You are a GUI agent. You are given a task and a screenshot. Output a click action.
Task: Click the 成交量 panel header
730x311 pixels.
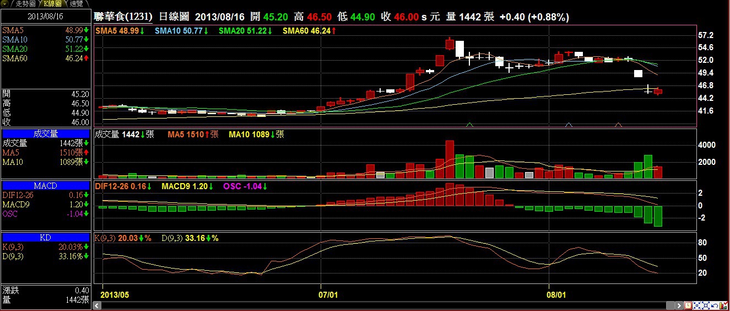coord(46,133)
